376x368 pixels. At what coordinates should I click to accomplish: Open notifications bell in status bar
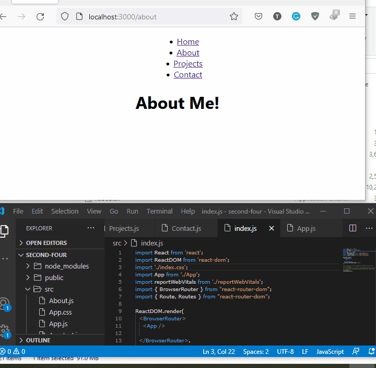[x=371, y=351]
